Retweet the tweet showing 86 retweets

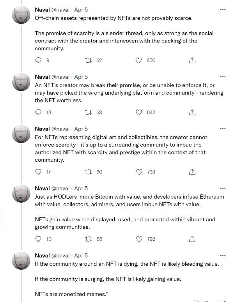point(88,239)
